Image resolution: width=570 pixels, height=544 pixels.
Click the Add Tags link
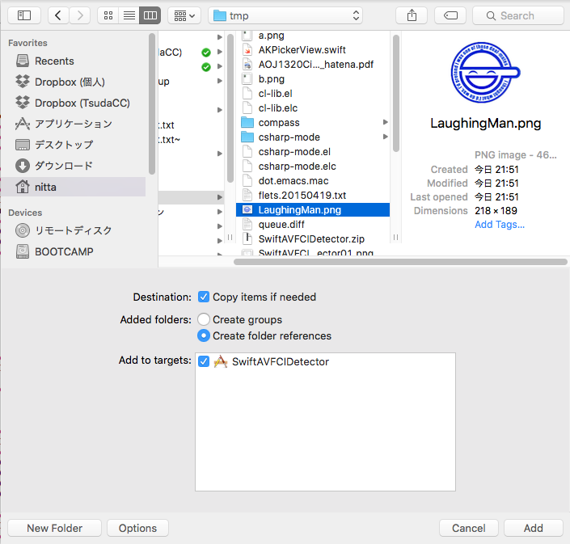point(499,224)
